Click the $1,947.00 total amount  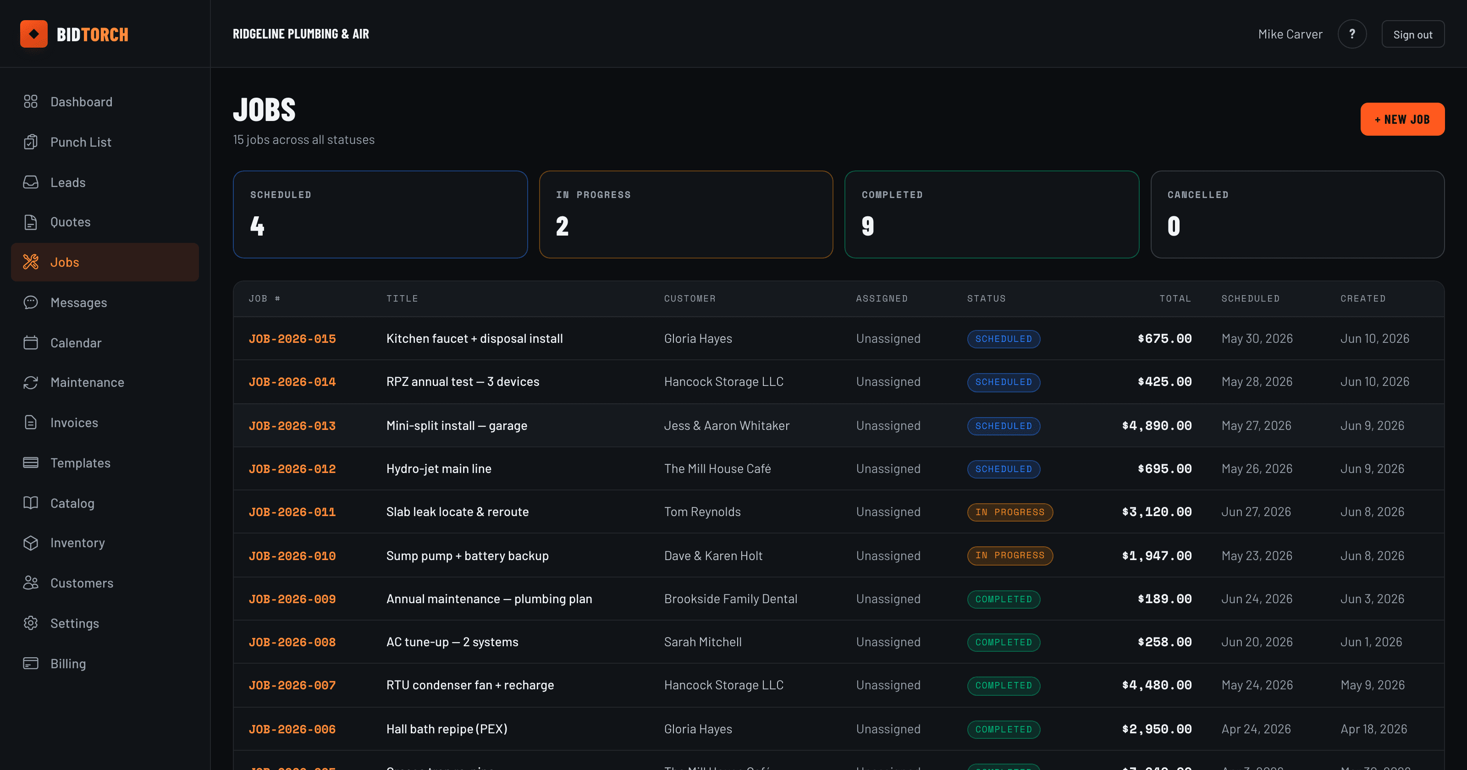pyautogui.click(x=1157, y=556)
